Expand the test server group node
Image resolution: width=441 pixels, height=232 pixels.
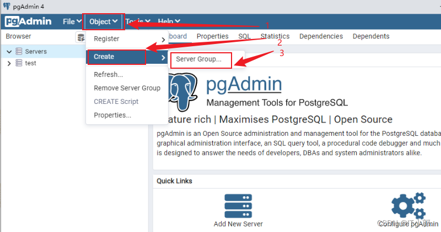(x=9, y=63)
